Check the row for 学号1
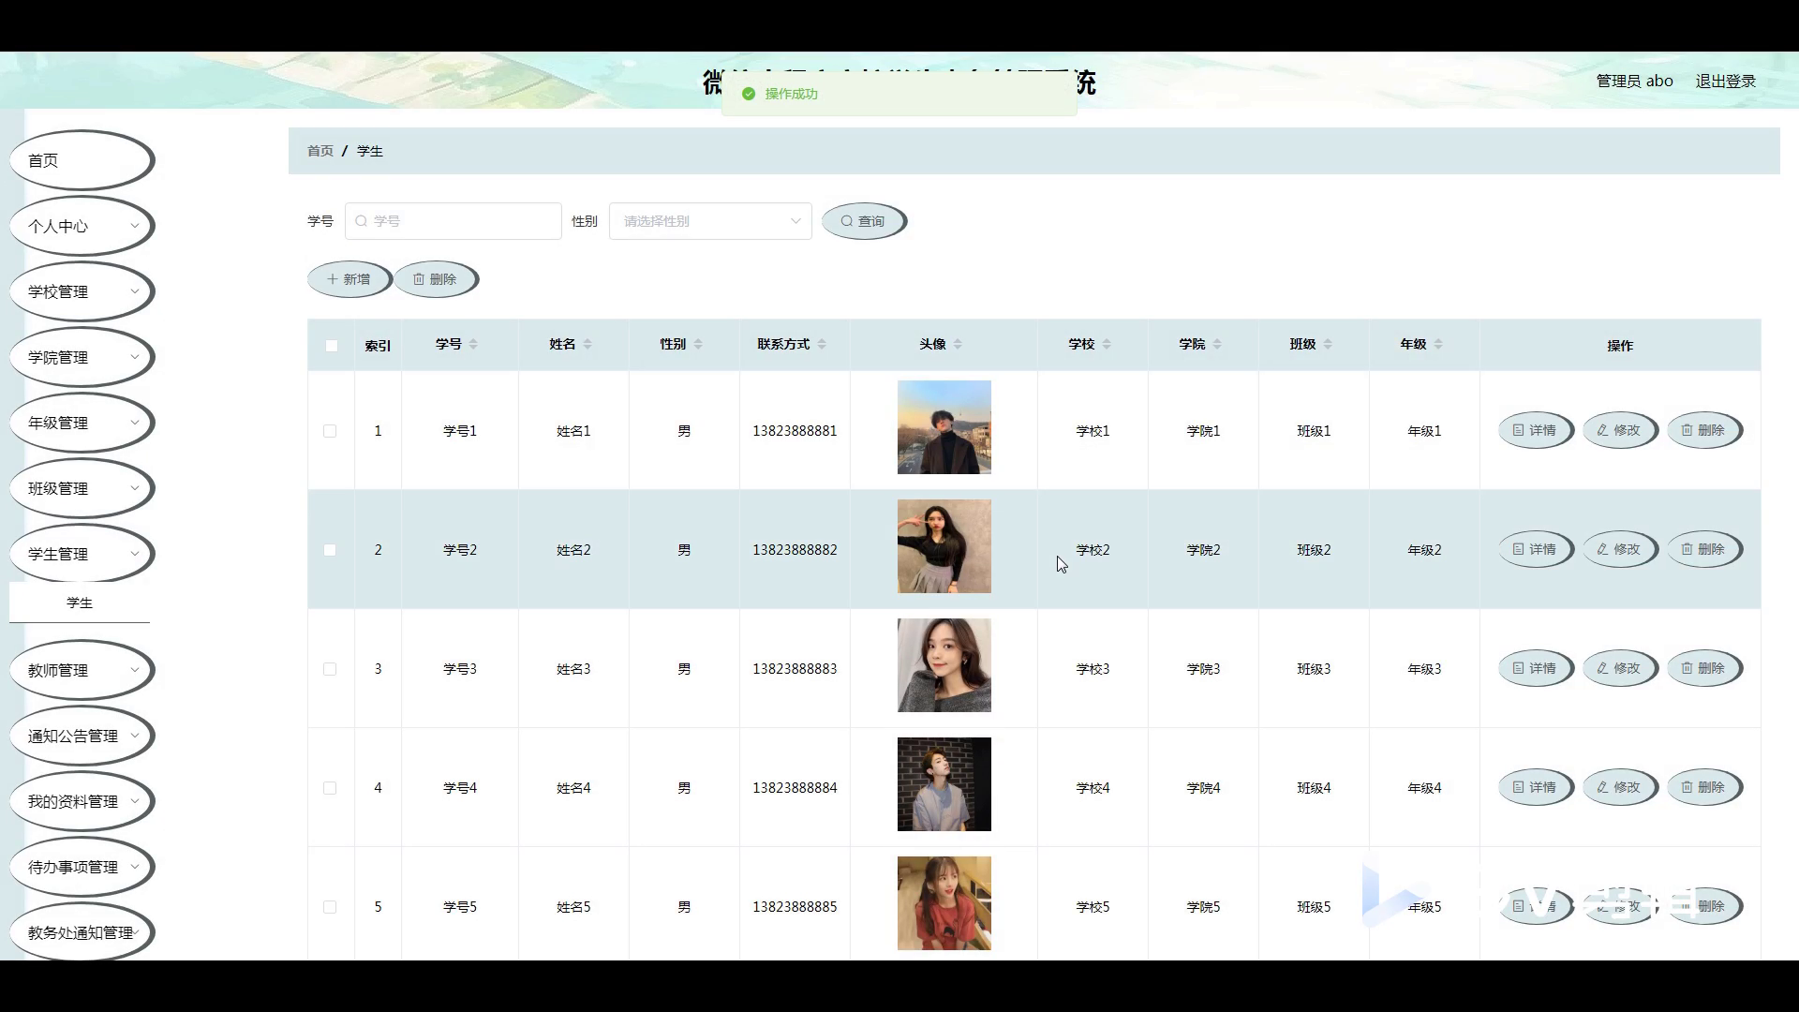This screenshot has height=1012, width=1799. 330,431
